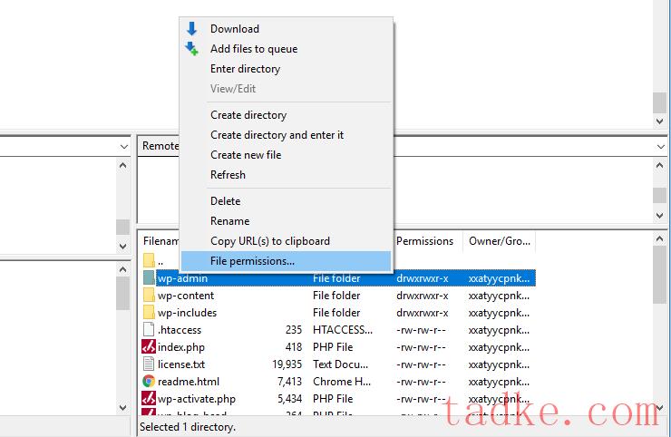The width and height of the screenshot is (671, 437).
Task: Open the File permissions... menu entry
Action: click(252, 261)
